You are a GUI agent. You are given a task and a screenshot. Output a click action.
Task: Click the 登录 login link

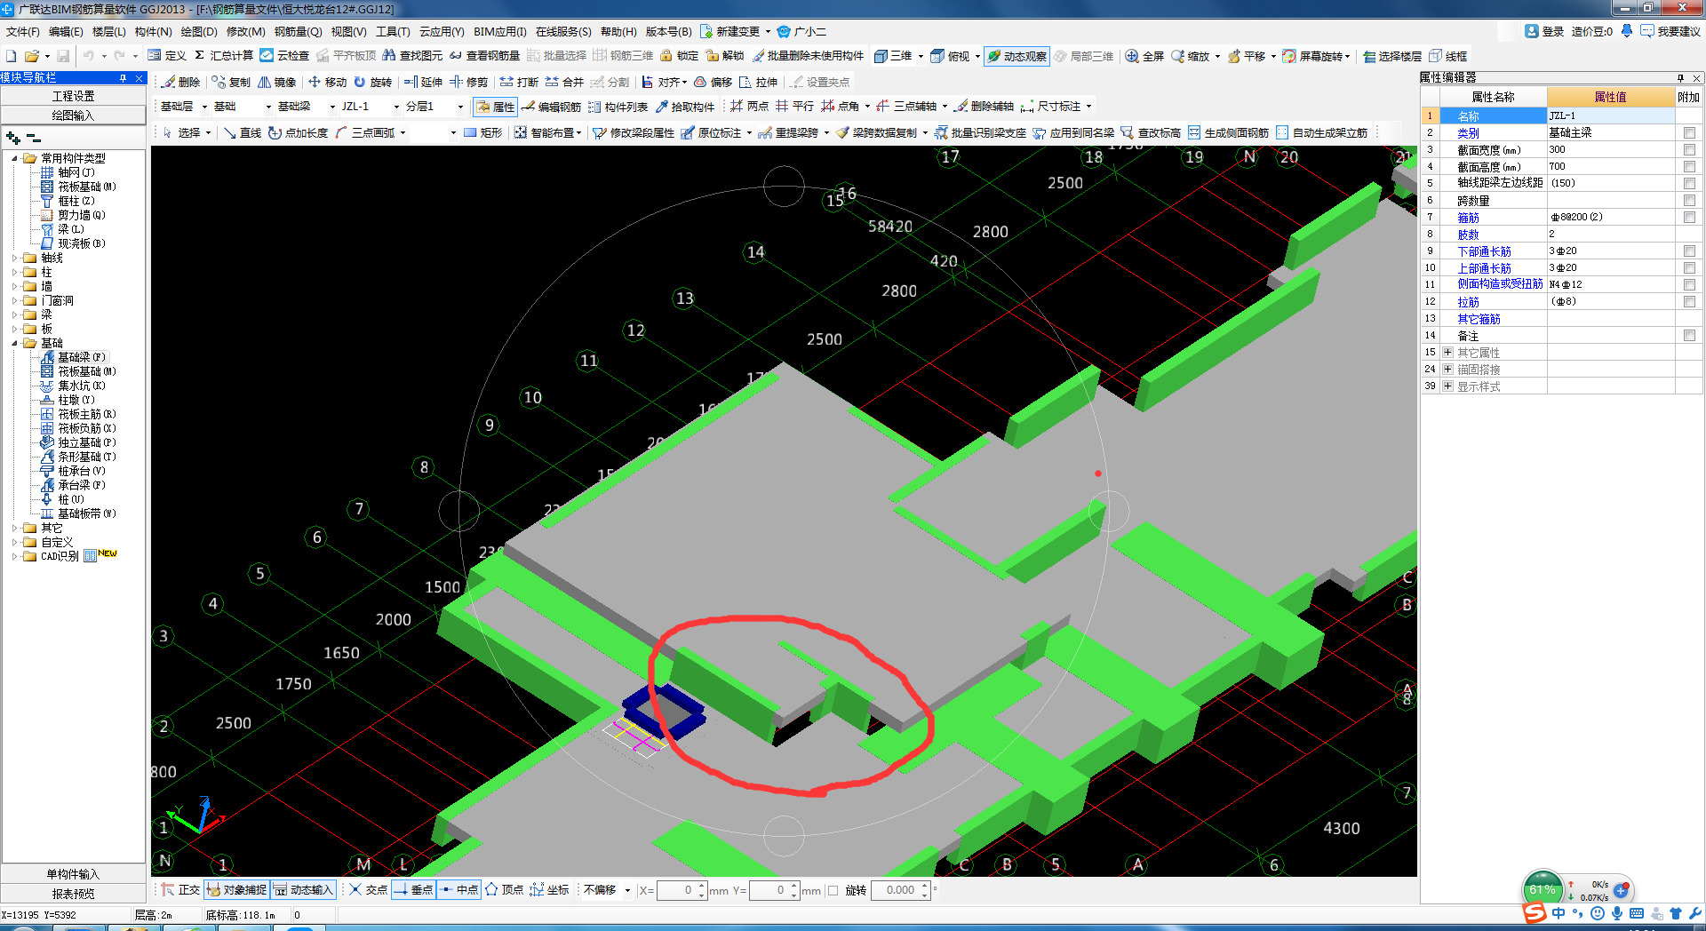point(1544,31)
